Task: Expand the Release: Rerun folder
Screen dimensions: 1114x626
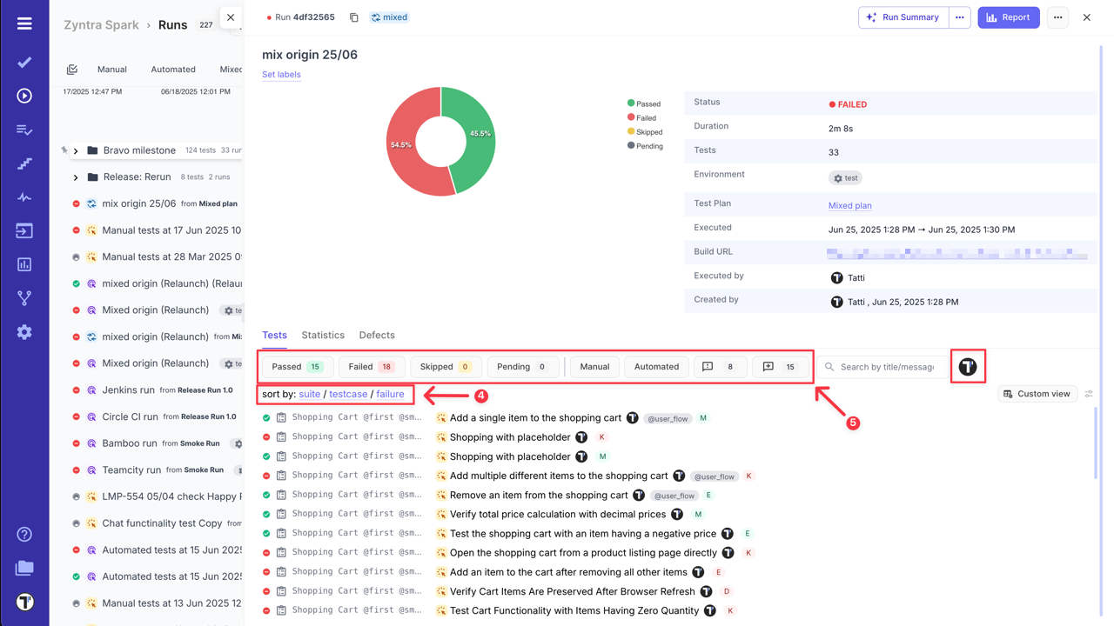Action: click(77, 176)
